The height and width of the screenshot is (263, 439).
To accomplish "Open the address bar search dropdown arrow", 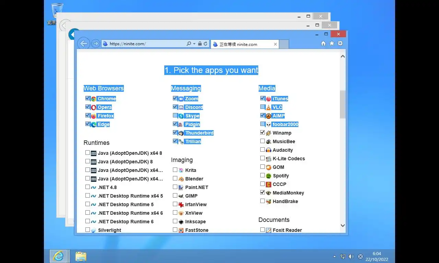I will point(194,44).
